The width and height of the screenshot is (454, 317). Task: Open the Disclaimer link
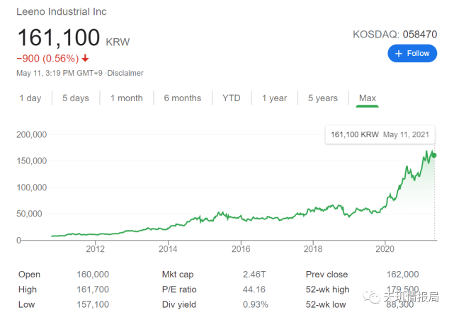126,73
